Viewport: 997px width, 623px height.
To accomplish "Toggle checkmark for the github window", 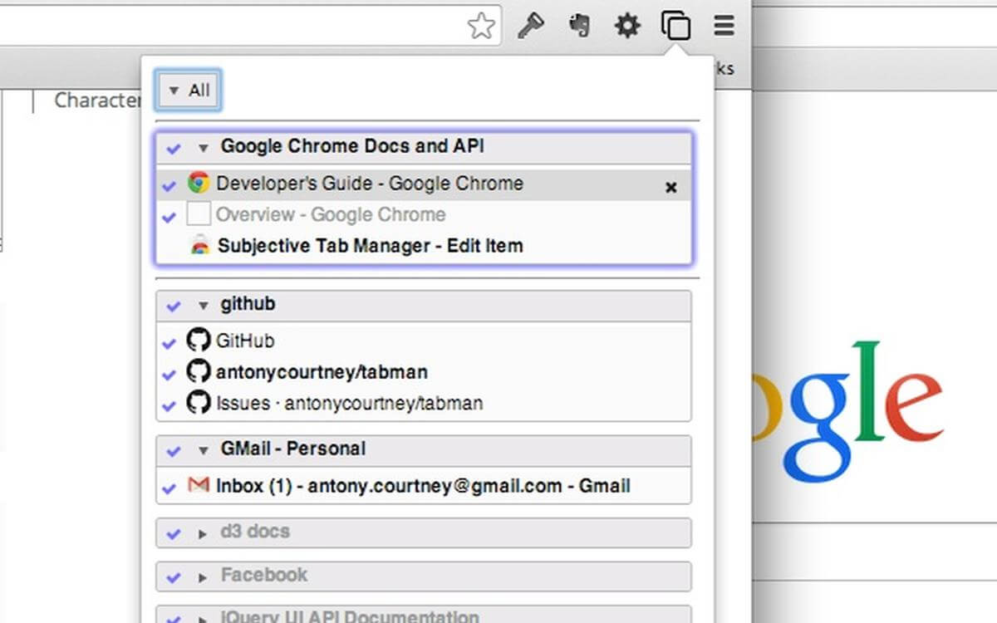I will point(174,307).
